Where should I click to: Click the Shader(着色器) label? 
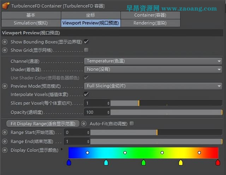click(x=26, y=70)
